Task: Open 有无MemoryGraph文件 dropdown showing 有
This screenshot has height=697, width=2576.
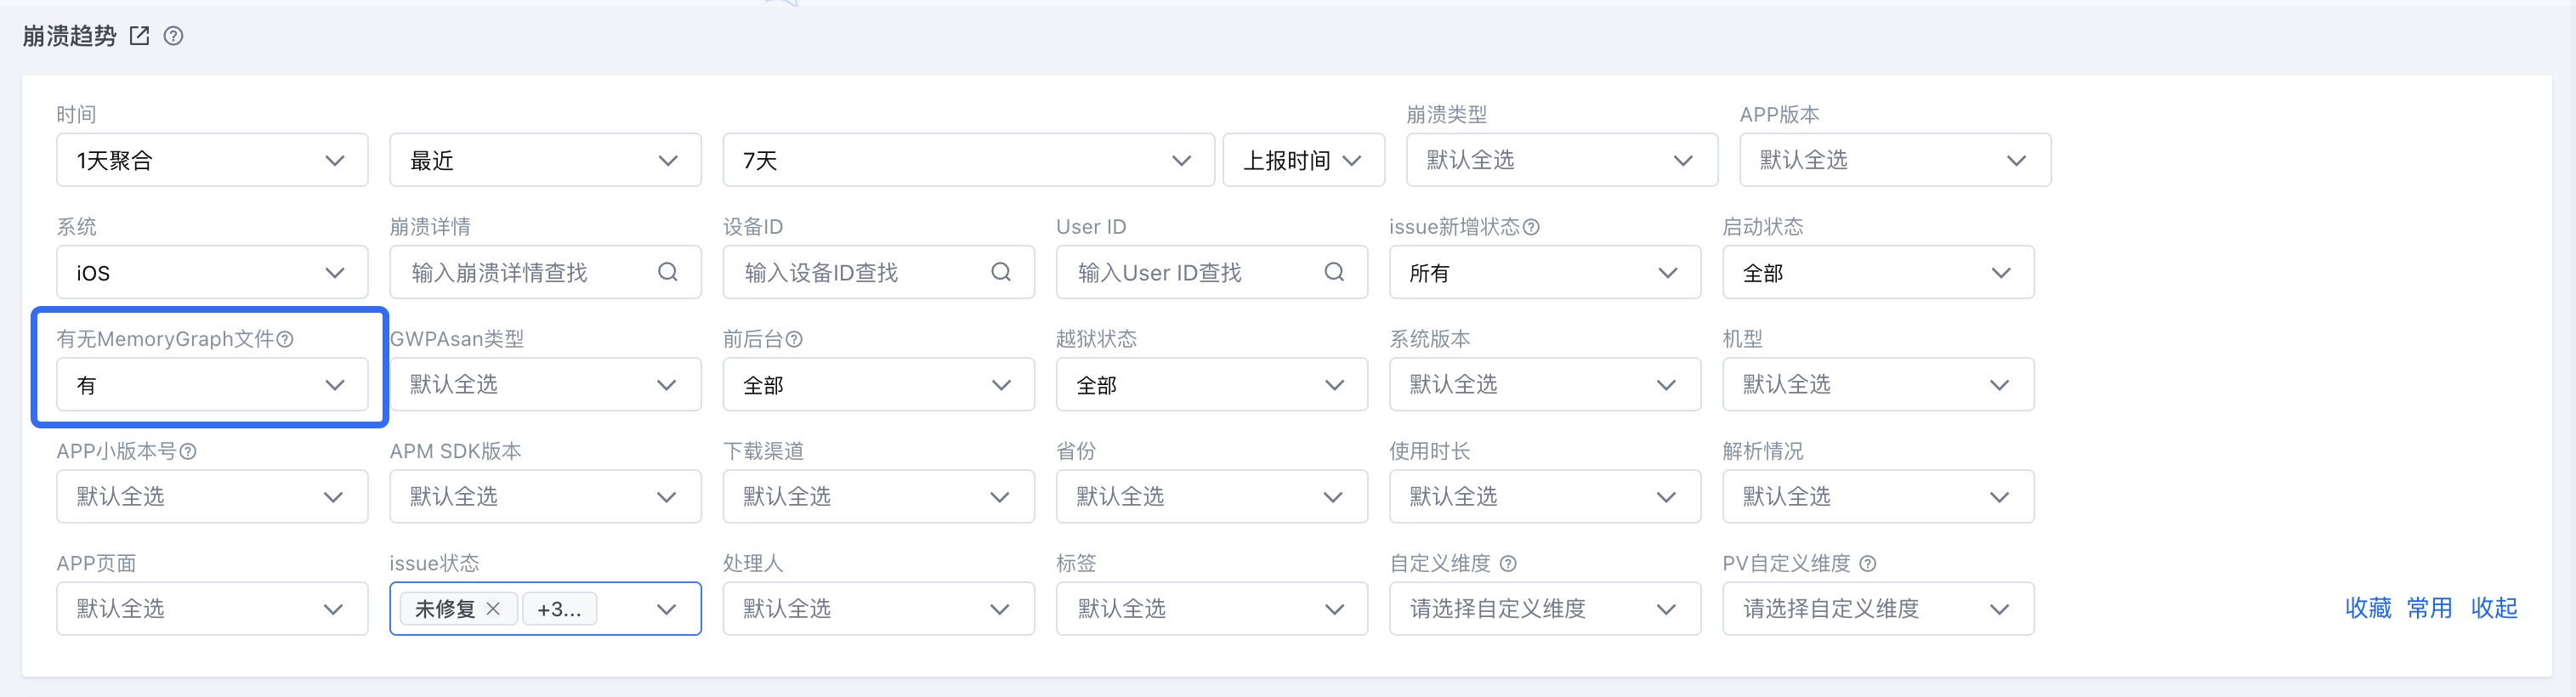Action: (x=212, y=384)
